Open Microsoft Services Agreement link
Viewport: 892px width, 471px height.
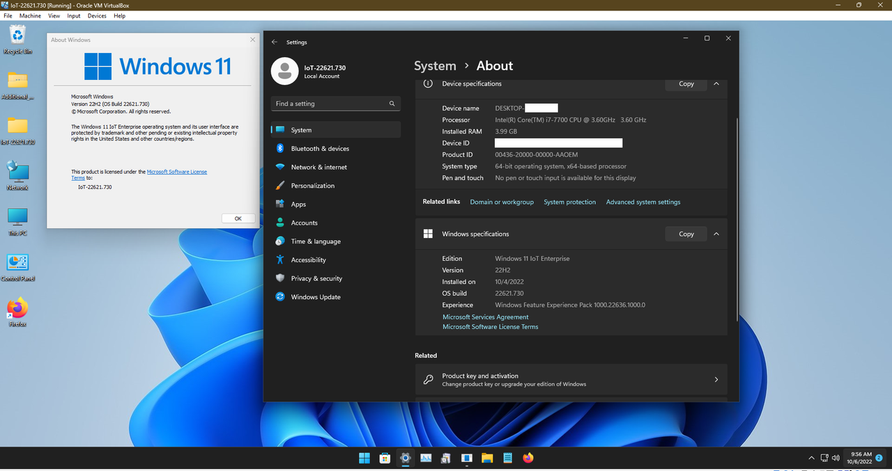coord(486,317)
